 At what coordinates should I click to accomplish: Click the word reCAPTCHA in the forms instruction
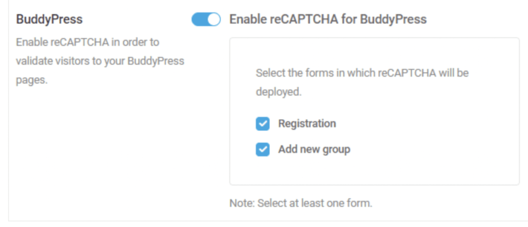(x=406, y=73)
